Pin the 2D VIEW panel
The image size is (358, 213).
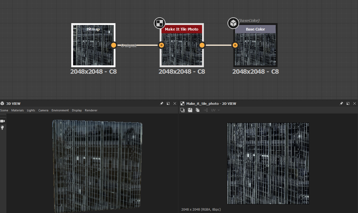coord(341,103)
